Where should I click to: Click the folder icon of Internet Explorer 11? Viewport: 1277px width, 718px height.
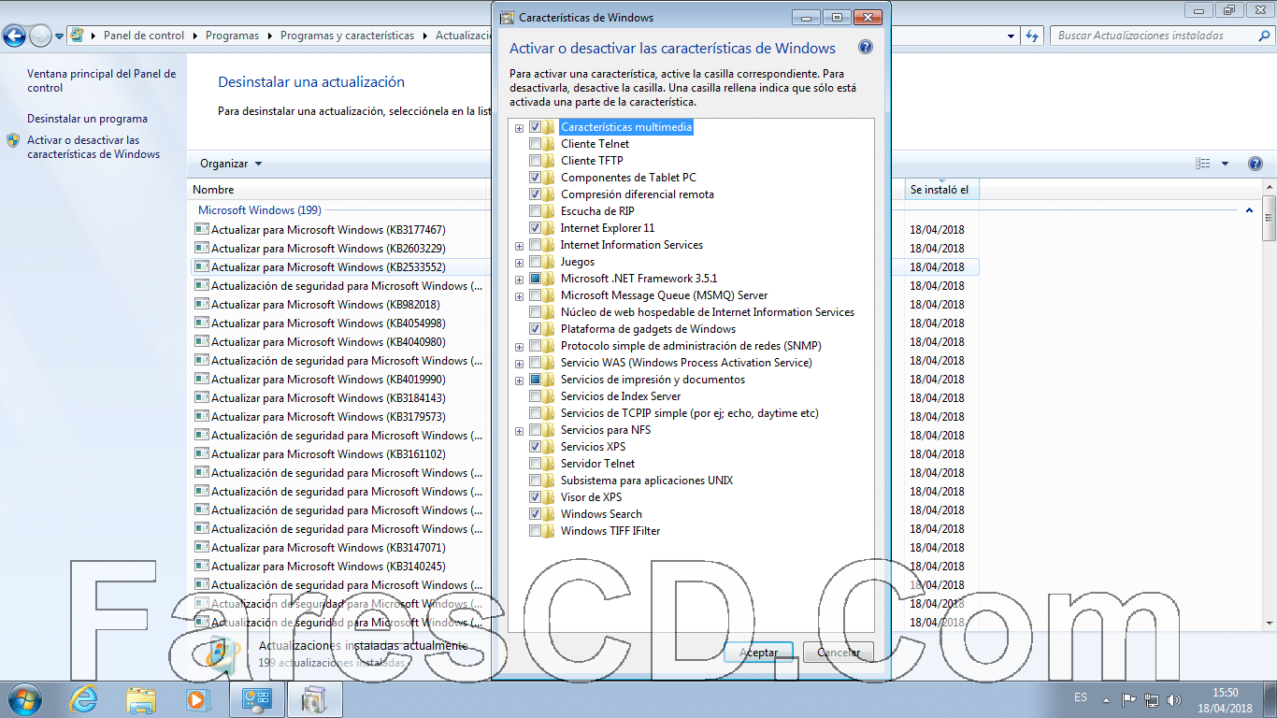[550, 228]
